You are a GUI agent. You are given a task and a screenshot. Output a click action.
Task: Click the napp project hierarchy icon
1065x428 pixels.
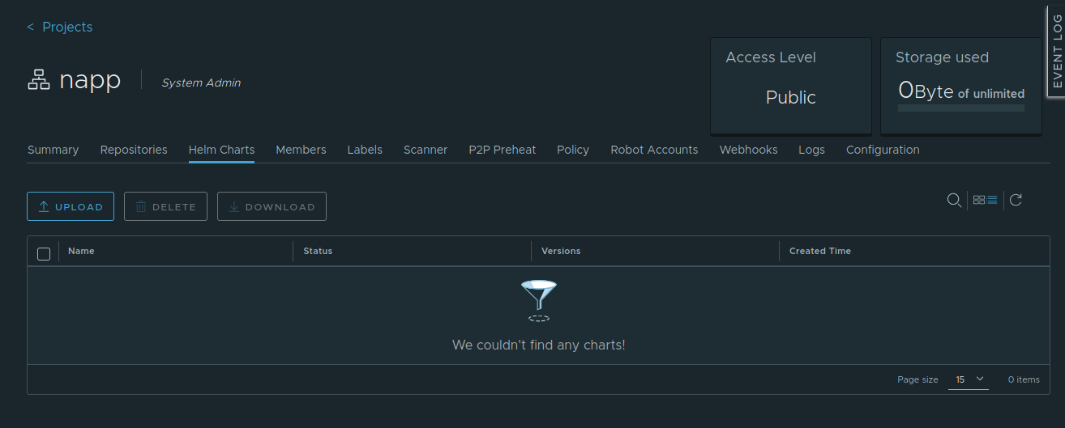click(x=39, y=80)
